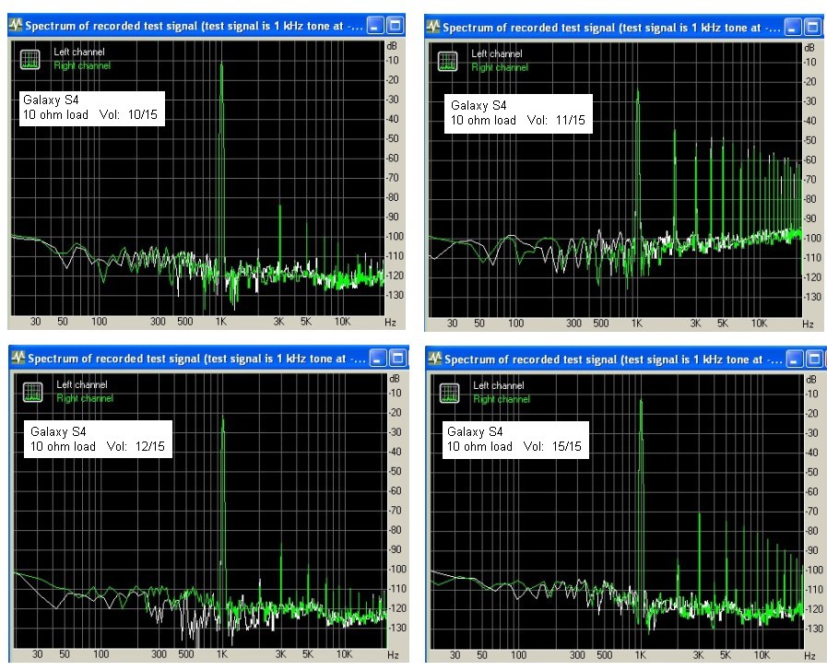Select the Galaxy S4 Vol: 10/15 annotation box
The image size is (827, 671).
(x=92, y=109)
